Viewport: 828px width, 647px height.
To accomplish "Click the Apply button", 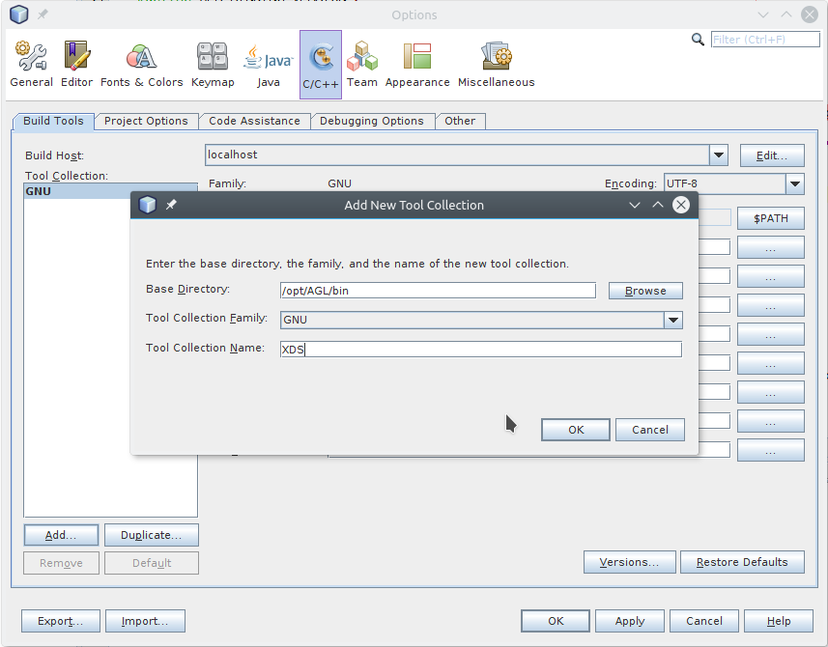I will coord(629,621).
